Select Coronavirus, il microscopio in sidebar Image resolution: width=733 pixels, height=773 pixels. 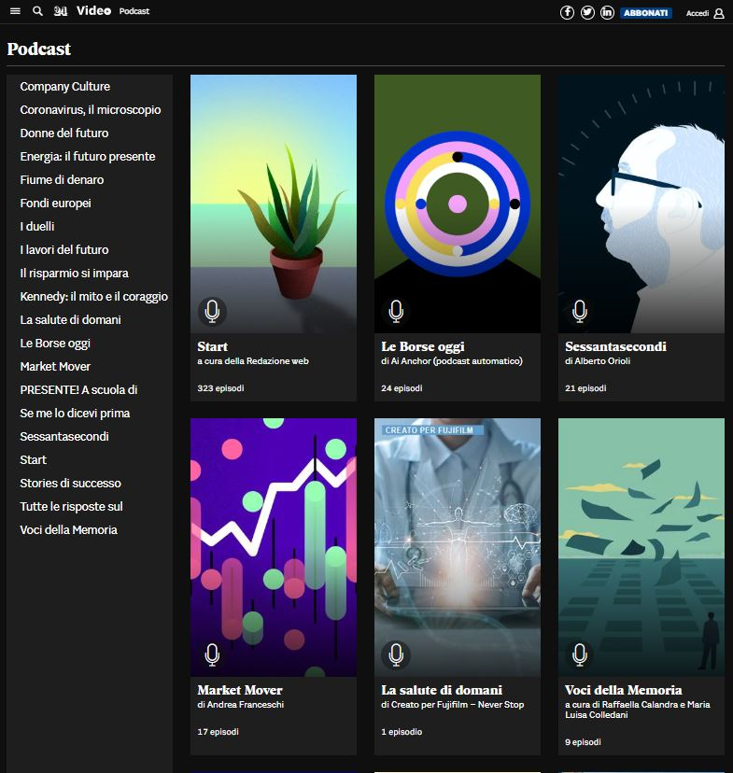(x=91, y=110)
